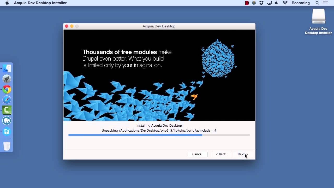
Task: Open Google Chrome from the Dock
Action: (x=7, y=89)
